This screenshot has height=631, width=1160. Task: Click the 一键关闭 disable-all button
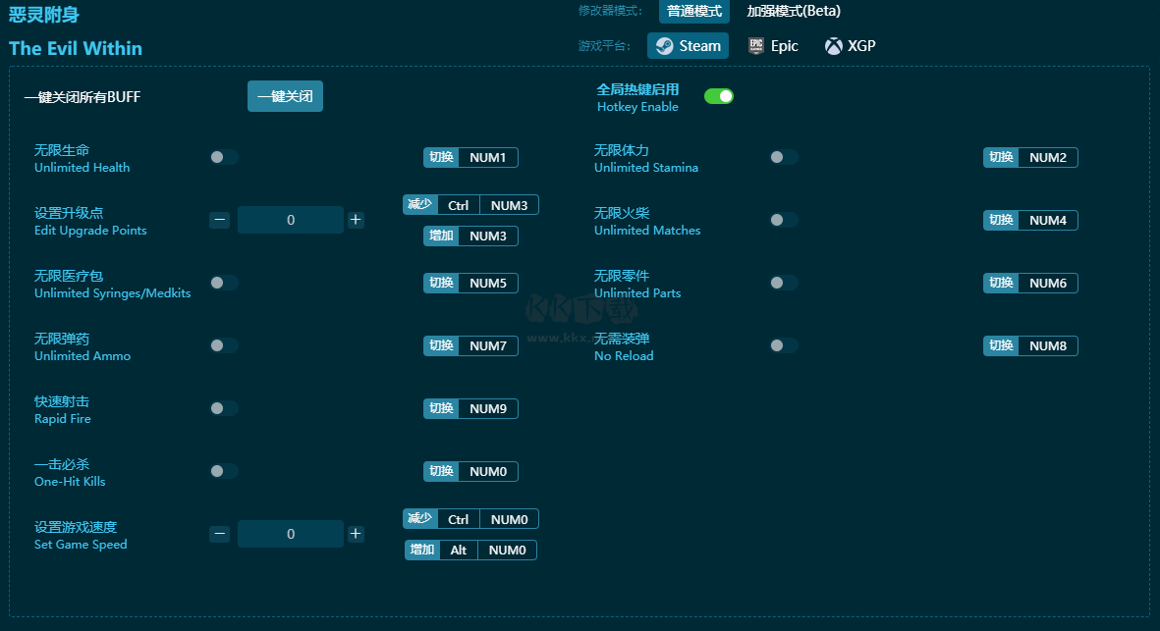click(x=285, y=96)
